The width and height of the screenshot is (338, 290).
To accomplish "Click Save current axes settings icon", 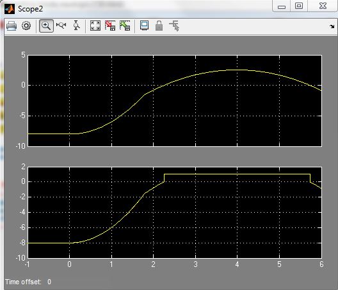I will pos(110,26).
